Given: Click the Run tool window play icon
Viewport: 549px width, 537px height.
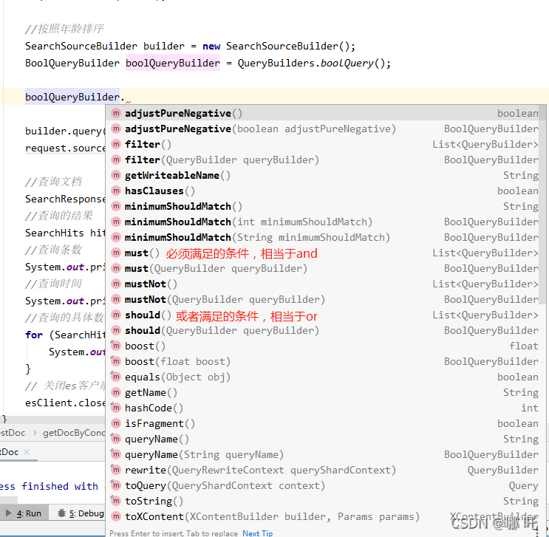Looking at the screenshot, I should click(9, 513).
